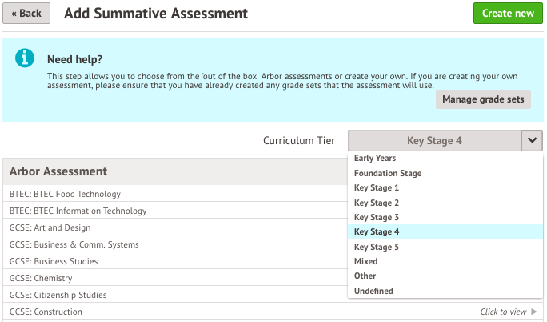The image size is (547, 322).
Task: Select the Other tier option
Action: click(445, 276)
